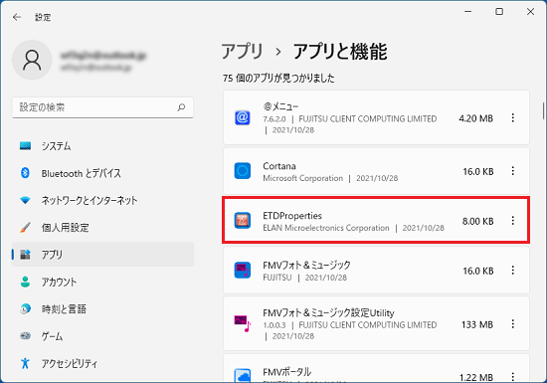
Task: Go back with the arrow icon
Action: tap(16, 17)
